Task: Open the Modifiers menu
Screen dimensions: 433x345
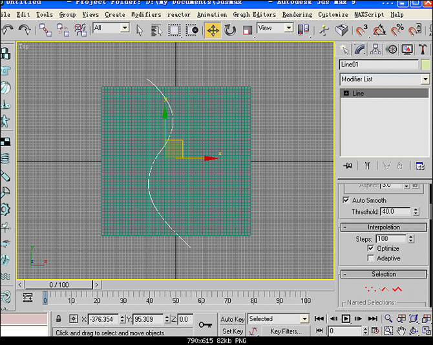Action: 146,14
